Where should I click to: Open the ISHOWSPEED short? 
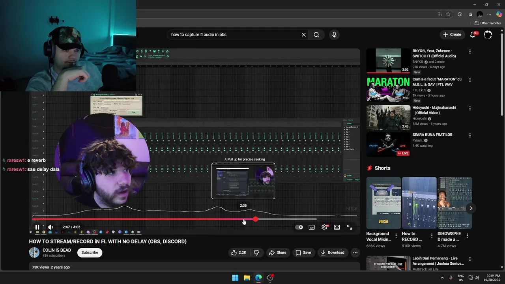point(454,203)
